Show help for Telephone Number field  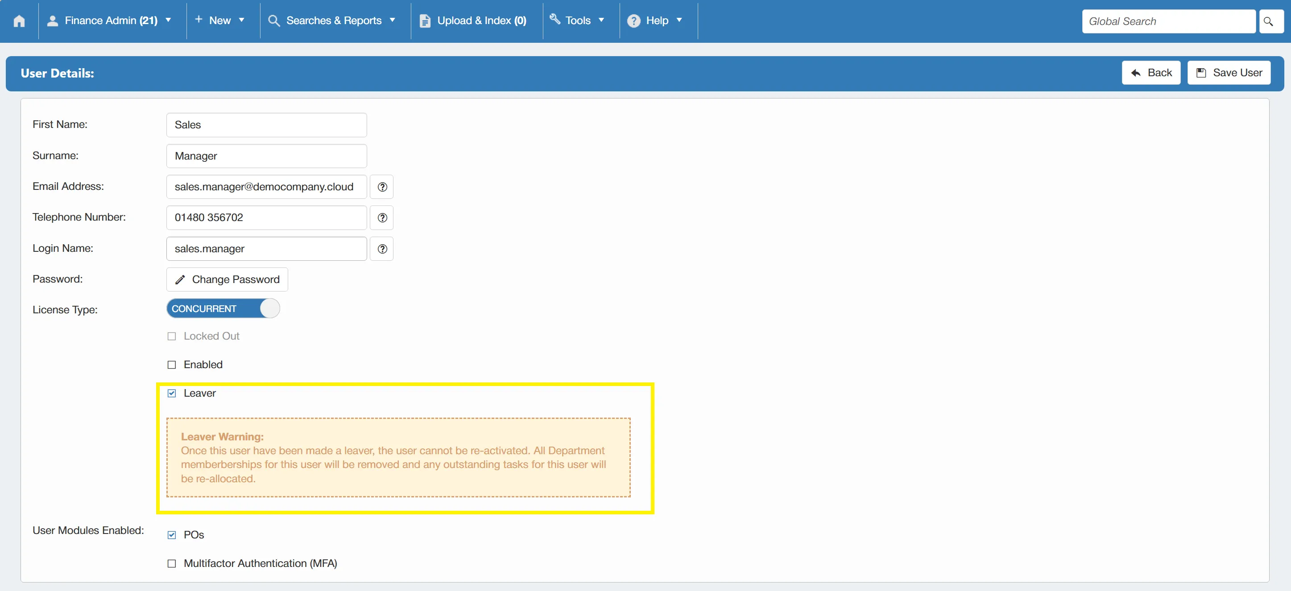pyautogui.click(x=382, y=218)
